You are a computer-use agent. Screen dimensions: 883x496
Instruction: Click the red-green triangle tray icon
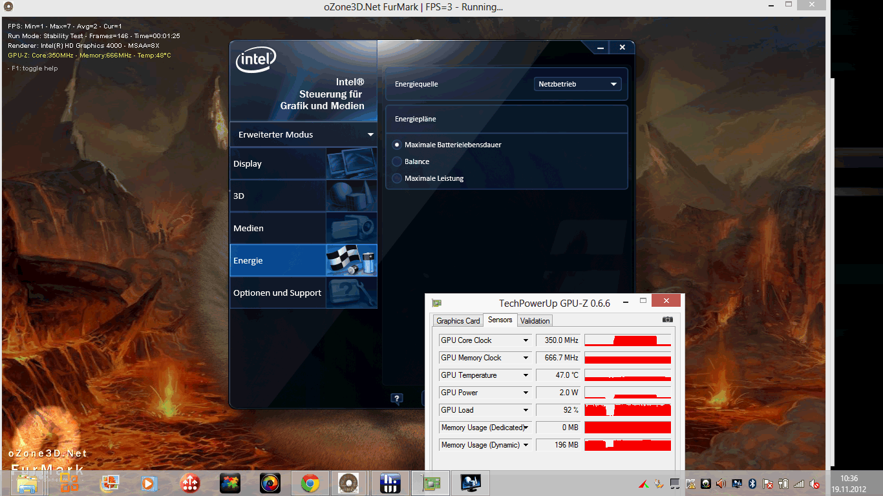pos(644,483)
